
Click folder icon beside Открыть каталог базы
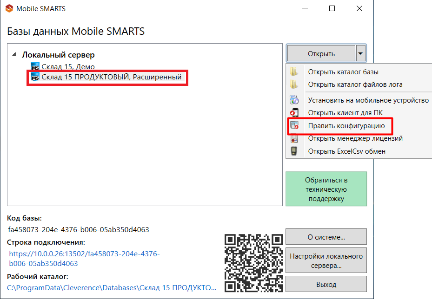pyautogui.click(x=294, y=72)
